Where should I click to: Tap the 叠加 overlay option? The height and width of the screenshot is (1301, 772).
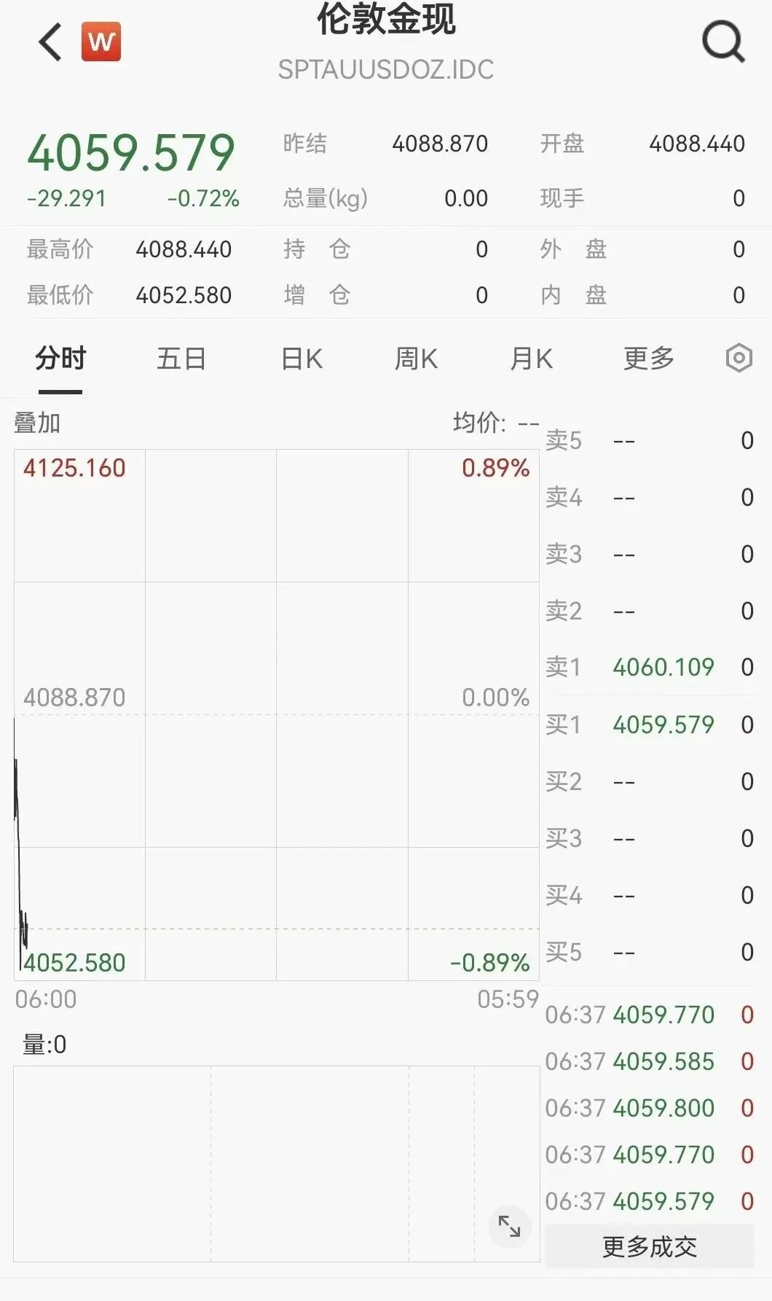click(x=37, y=423)
